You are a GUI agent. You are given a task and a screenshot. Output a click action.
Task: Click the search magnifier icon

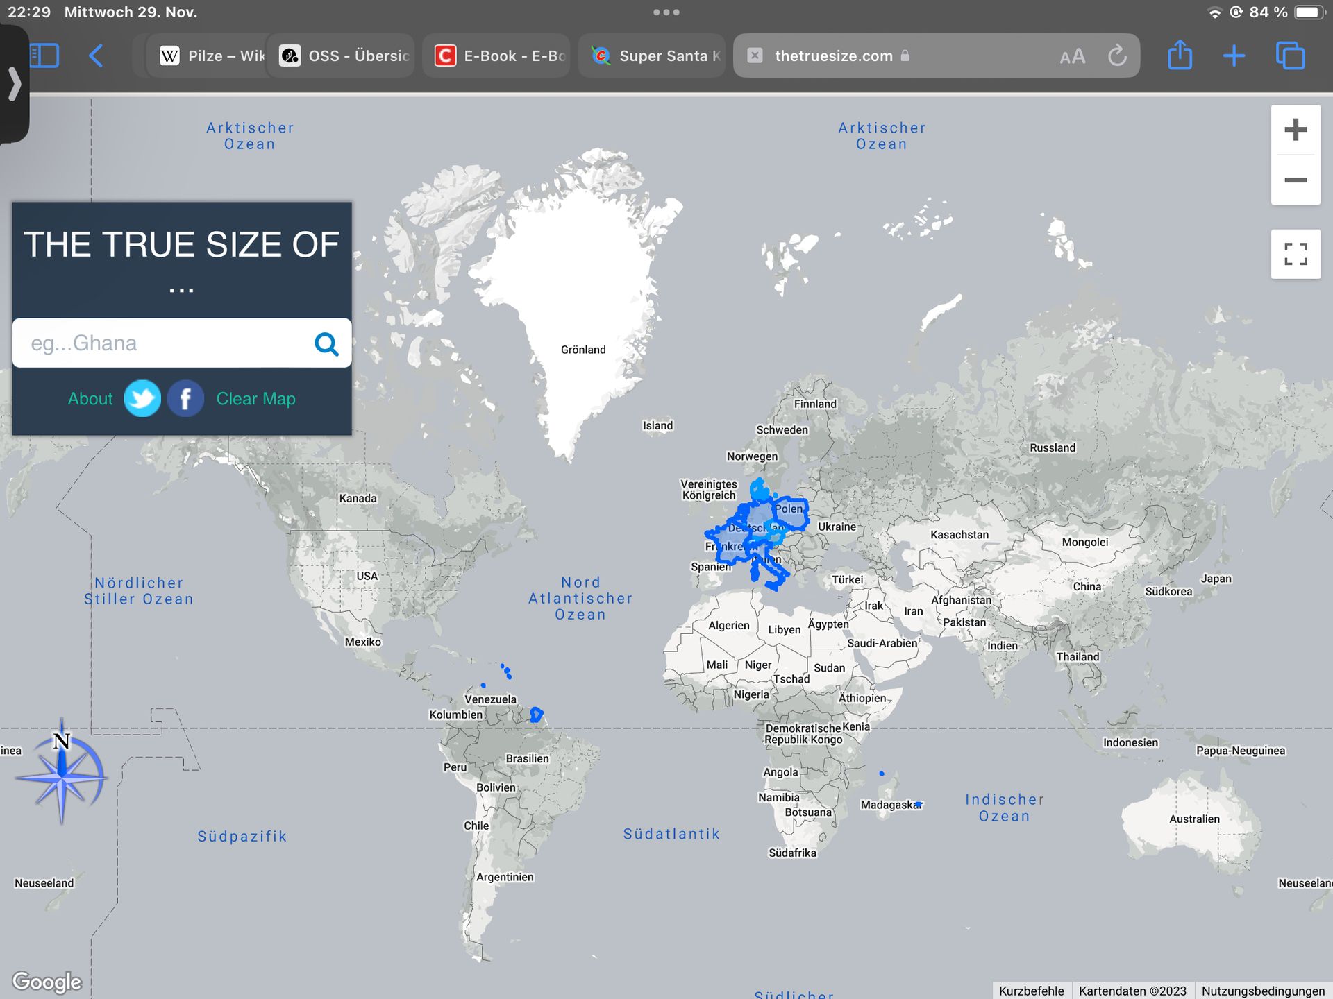pos(326,343)
